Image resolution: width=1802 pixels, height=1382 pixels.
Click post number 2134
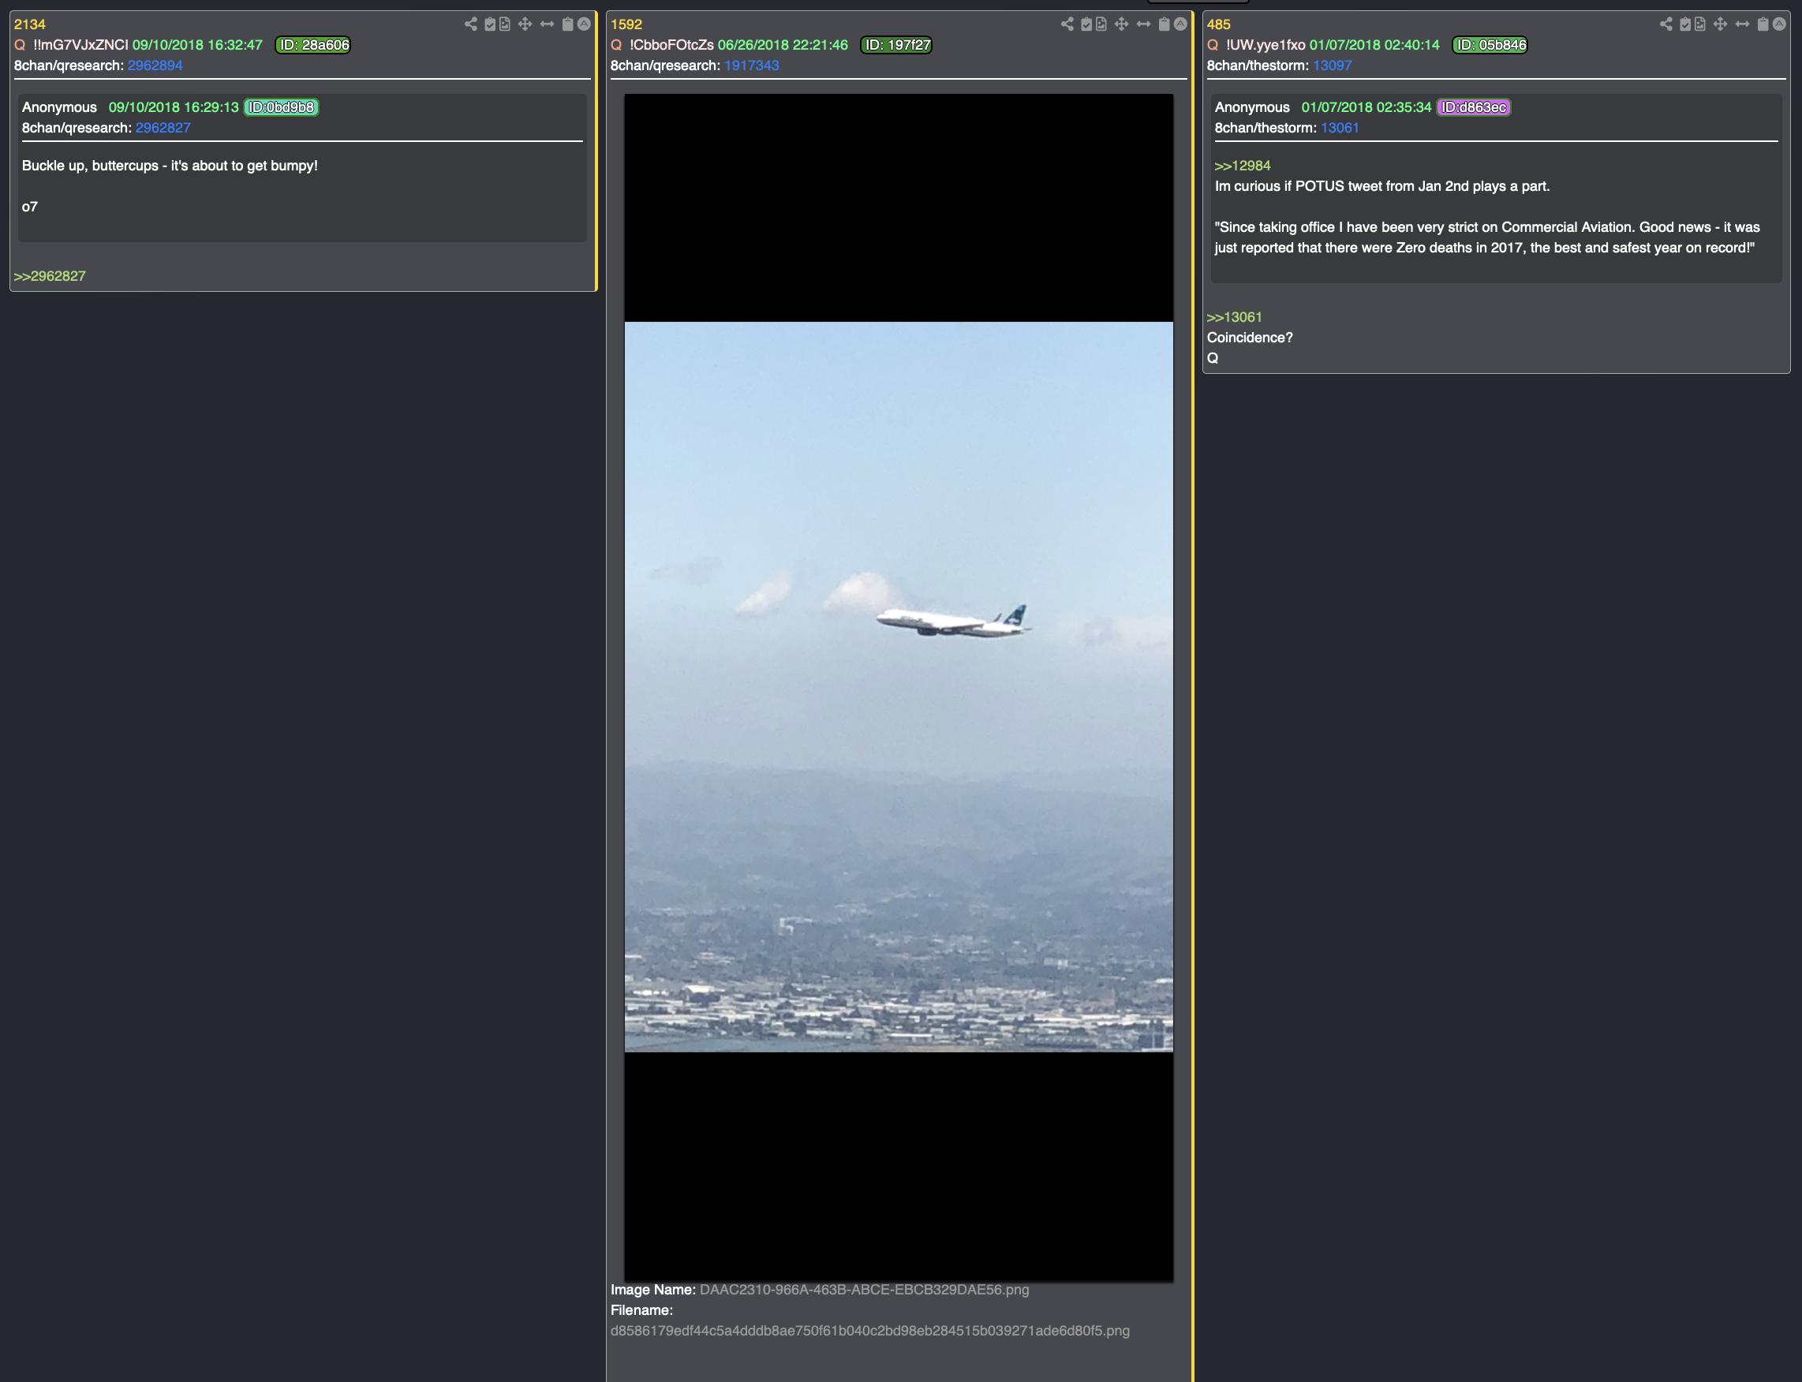[30, 24]
